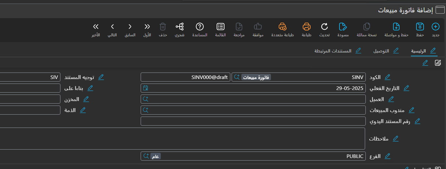Screen dimensions: 446x169
Task: Go to السابق (Previous) record
Action: tap(130, 27)
